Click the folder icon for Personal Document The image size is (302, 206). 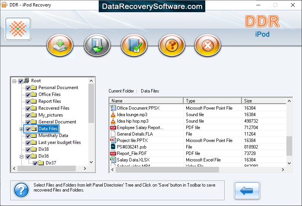(x=34, y=88)
